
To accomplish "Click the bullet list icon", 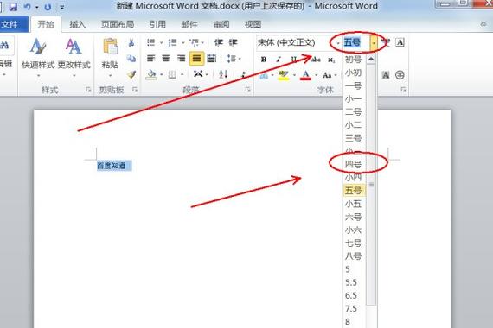I will (x=150, y=42).
